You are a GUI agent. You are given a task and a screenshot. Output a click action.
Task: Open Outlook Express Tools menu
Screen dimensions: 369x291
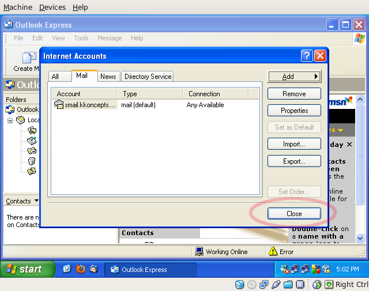[81, 38]
